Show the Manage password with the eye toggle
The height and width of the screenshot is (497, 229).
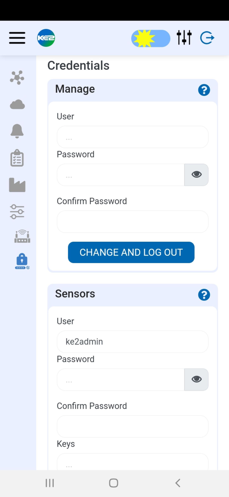(196, 174)
